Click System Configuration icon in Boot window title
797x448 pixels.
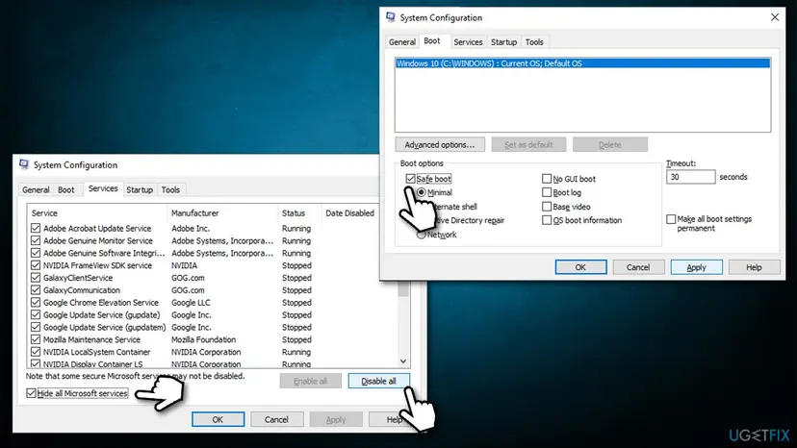391,17
